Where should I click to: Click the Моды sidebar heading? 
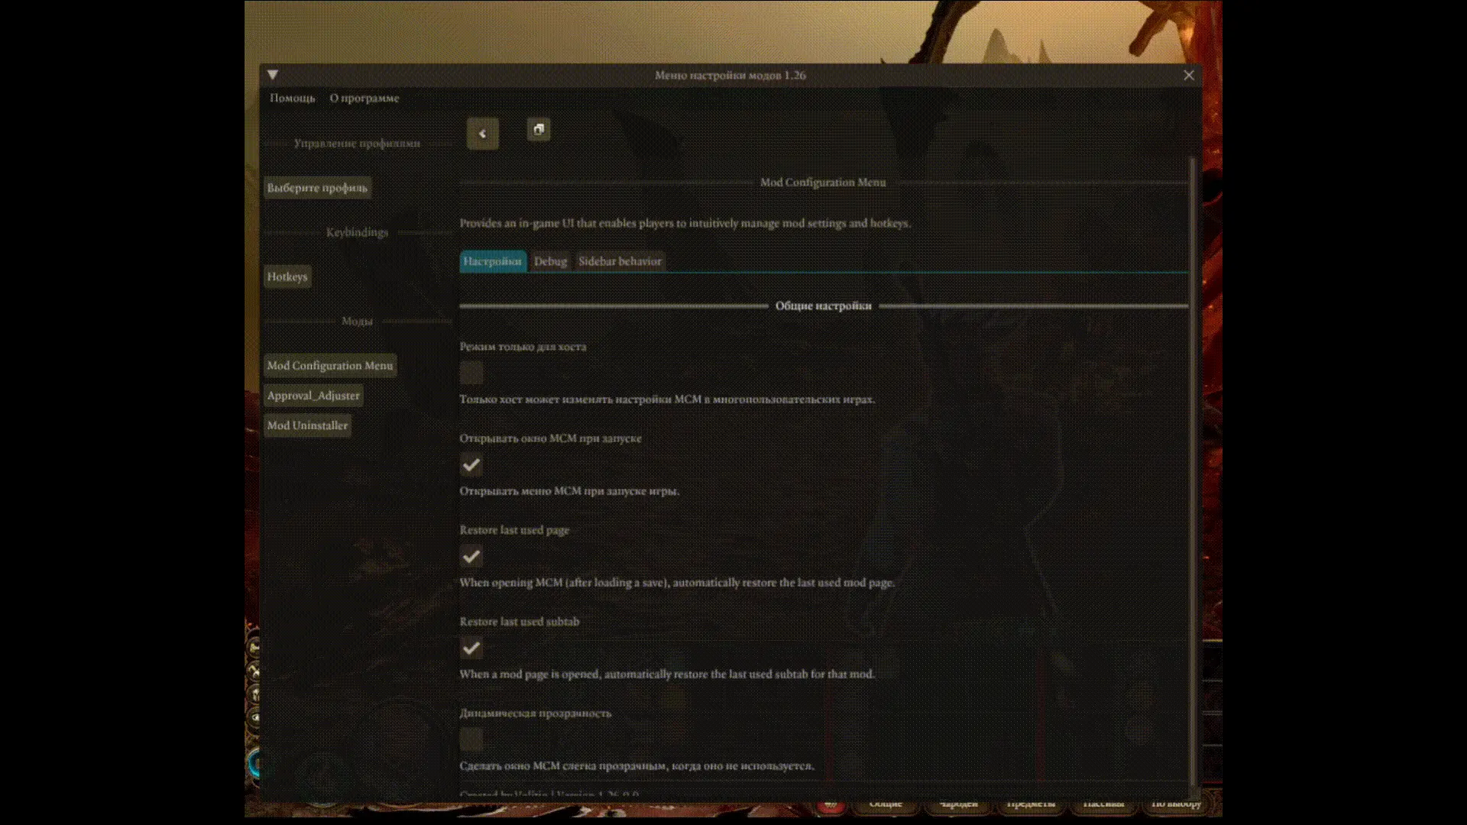pyautogui.click(x=357, y=321)
